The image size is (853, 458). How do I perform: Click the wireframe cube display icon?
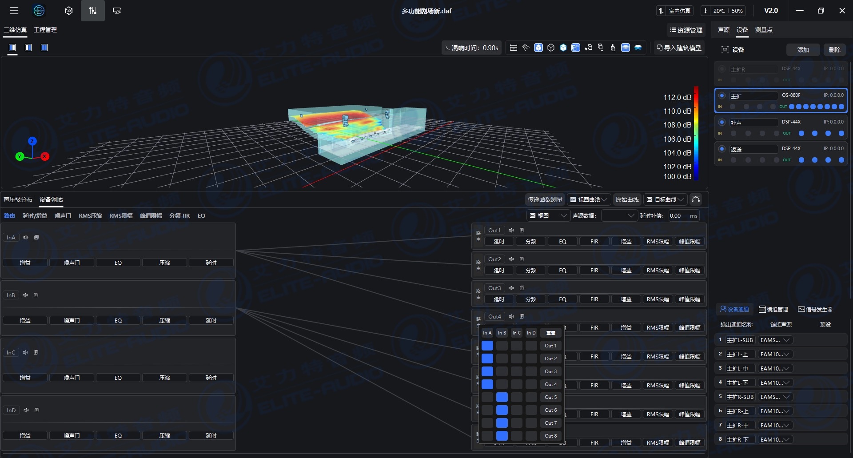(551, 48)
